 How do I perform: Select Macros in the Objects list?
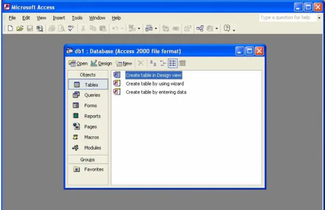[88, 137]
